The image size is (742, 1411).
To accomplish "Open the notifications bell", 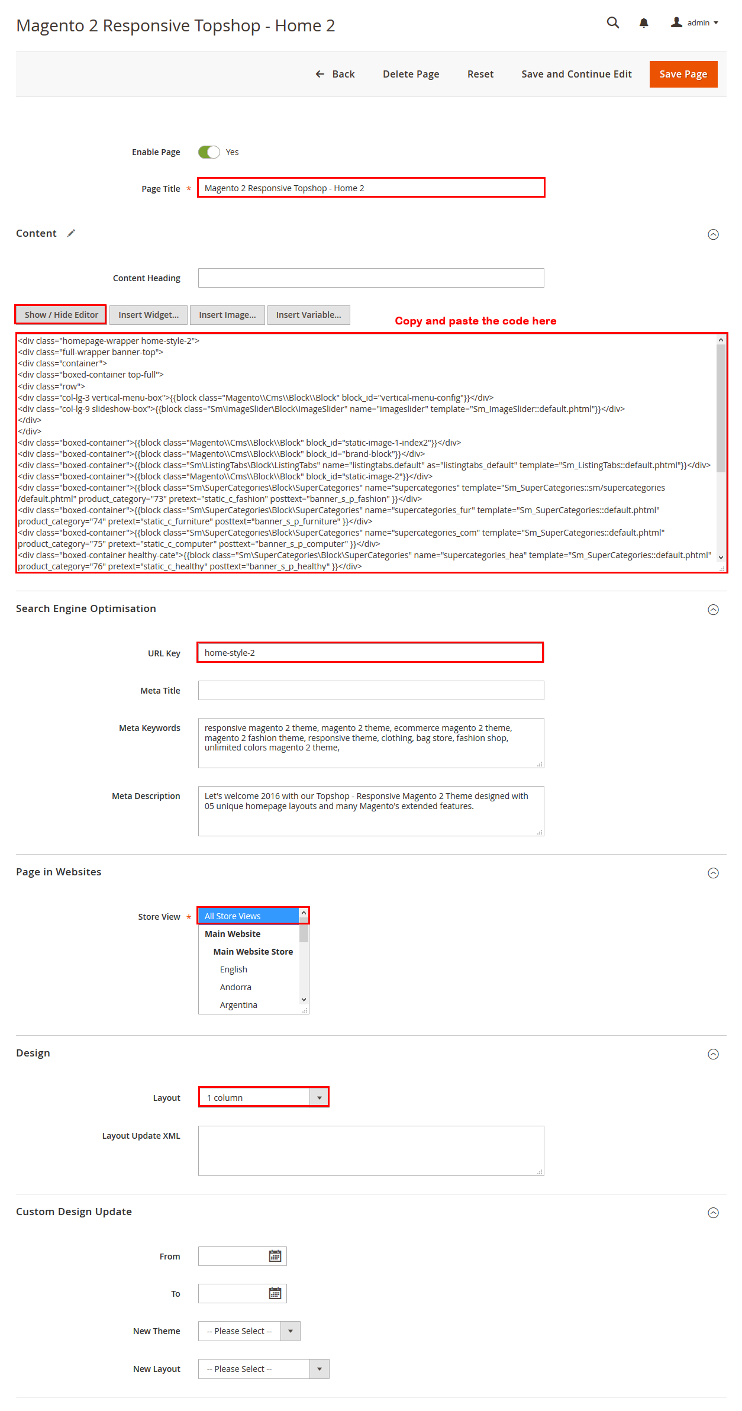I will [x=644, y=23].
